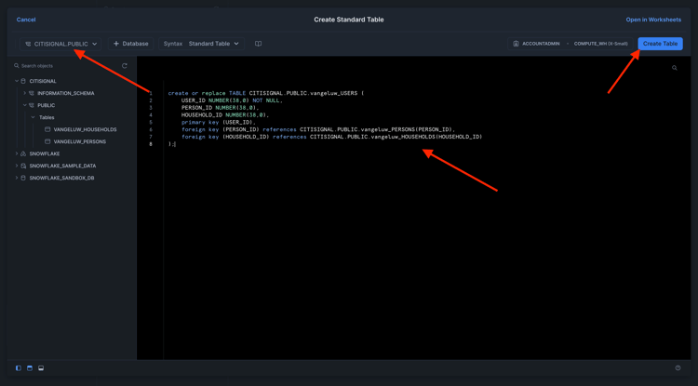Select the VANGELUW_PERSONS table name
698x386 pixels.
click(x=80, y=141)
